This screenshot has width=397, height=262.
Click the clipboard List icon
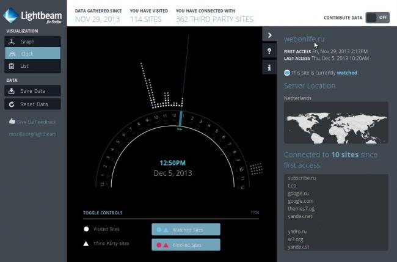coord(12,67)
